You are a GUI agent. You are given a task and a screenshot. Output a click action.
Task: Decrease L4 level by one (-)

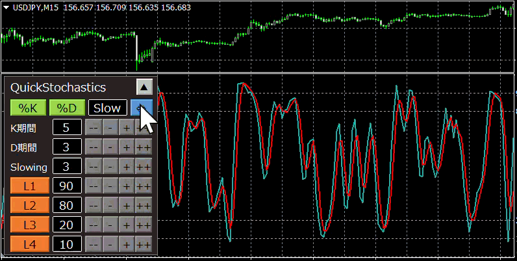tap(110, 244)
